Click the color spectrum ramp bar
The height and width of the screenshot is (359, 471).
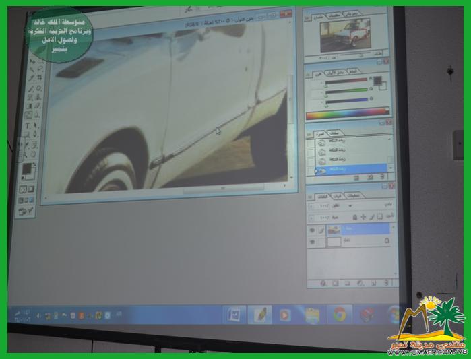pos(348,114)
